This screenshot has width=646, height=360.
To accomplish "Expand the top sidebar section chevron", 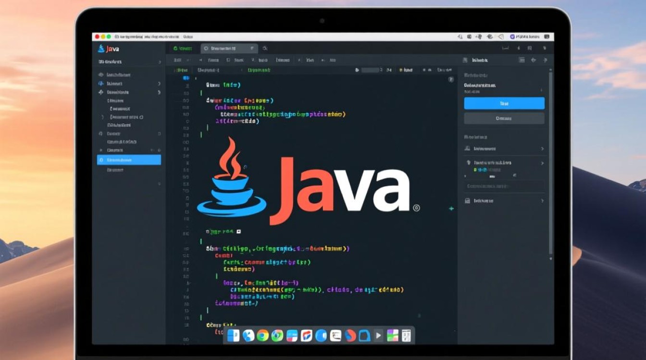I will pos(160,62).
